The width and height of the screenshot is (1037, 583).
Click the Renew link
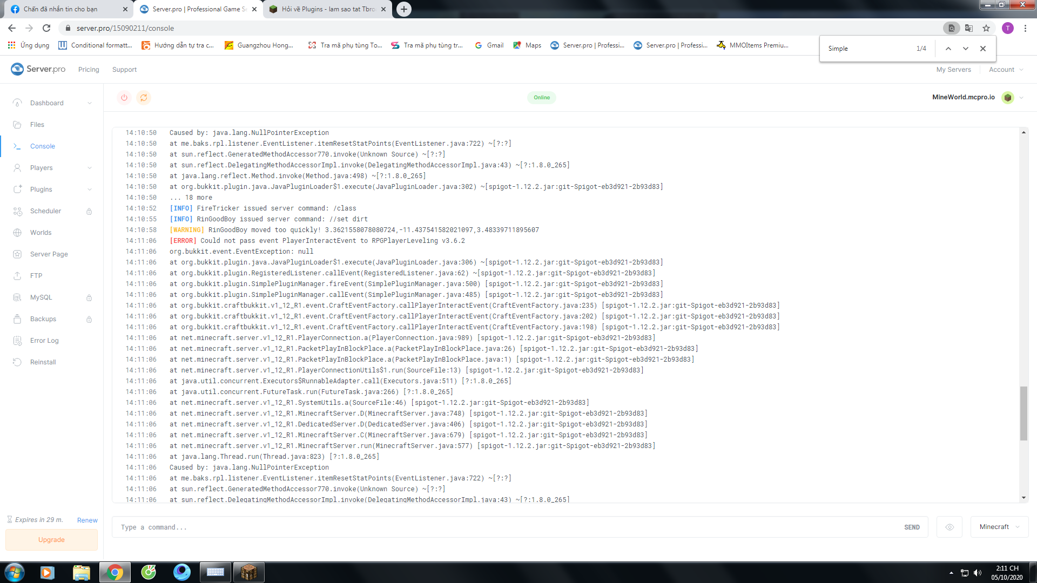(x=87, y=520)
